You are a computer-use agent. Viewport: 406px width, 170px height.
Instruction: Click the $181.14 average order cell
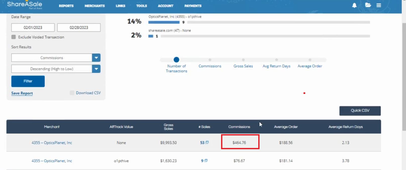point(286,161)
